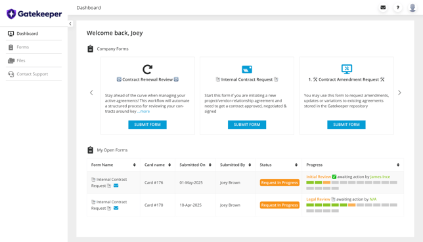
Task: Click the Files folder icon in sidebar
Action: click(11, 60)
